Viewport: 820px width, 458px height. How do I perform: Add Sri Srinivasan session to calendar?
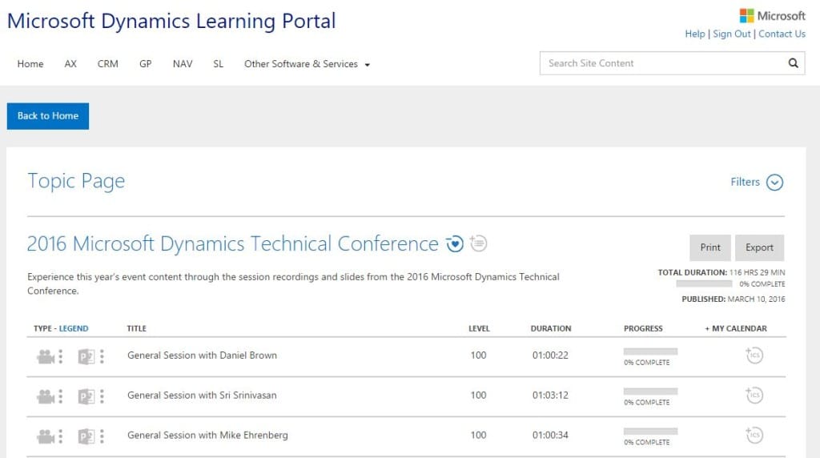(x=754, y=395)
